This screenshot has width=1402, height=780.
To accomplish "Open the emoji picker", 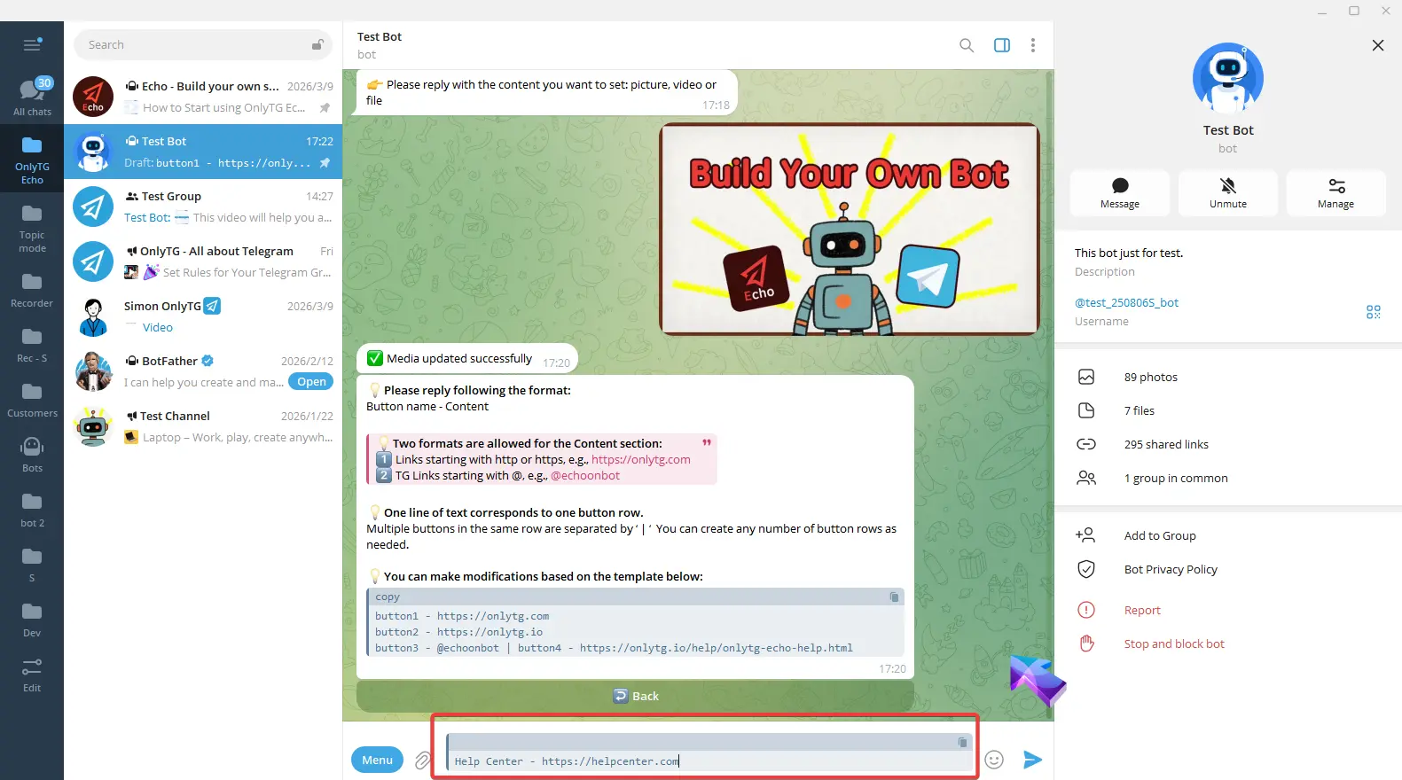I will click(x=994, y=760).
